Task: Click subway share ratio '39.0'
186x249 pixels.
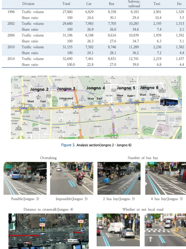Action: click(x=136, y=65)
